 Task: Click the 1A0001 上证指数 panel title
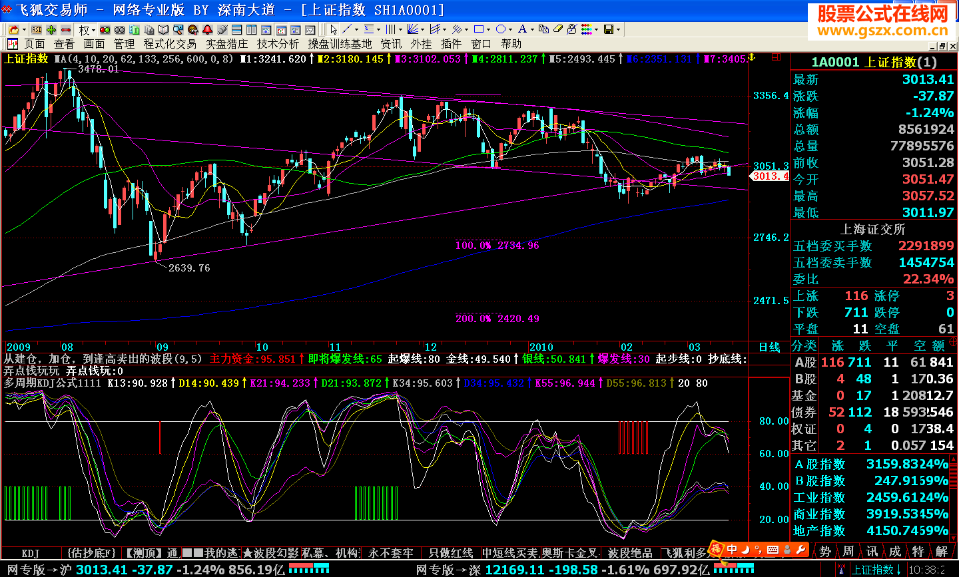pos(874,62)
